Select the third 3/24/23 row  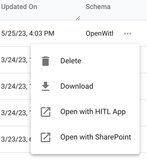pos(15,113)
